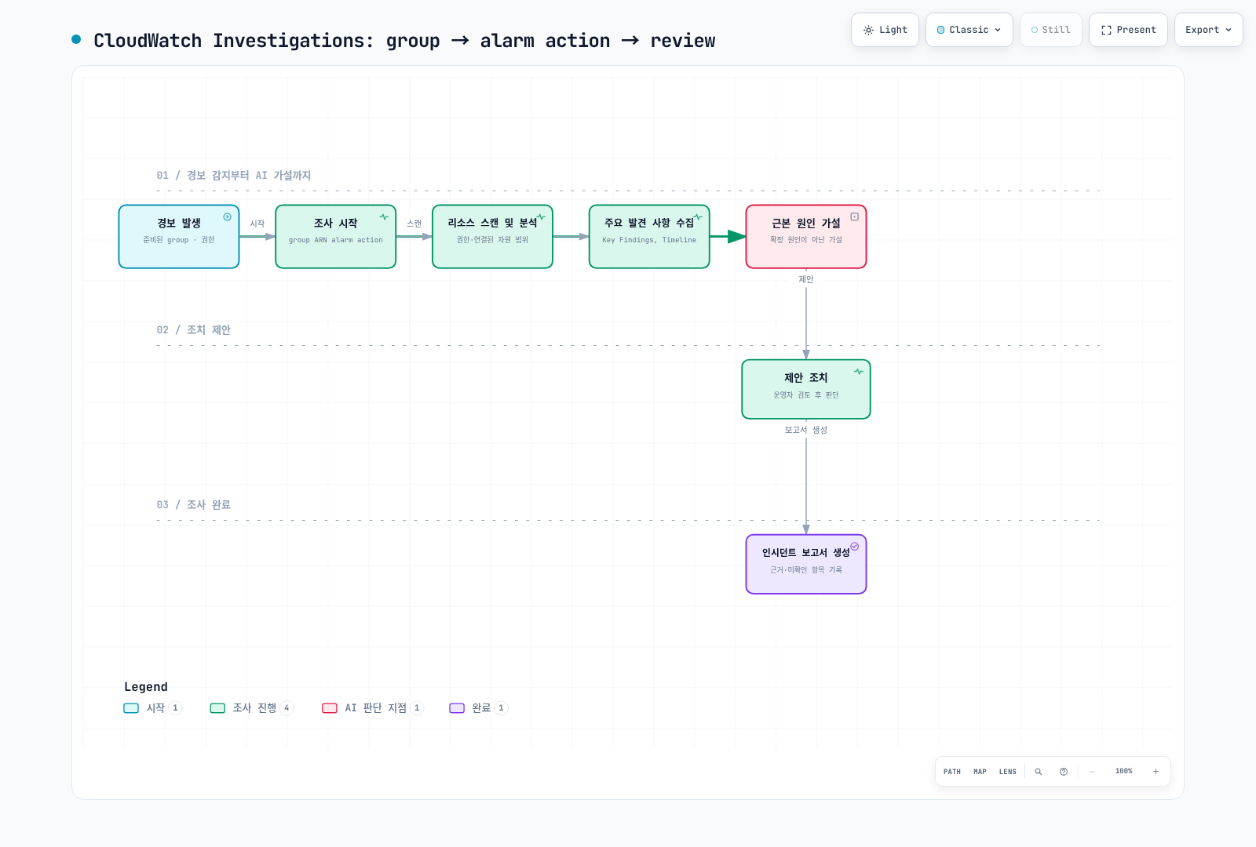Open the help question mark icon
The image size is (1256, 847).
(x=1064, y=772)
